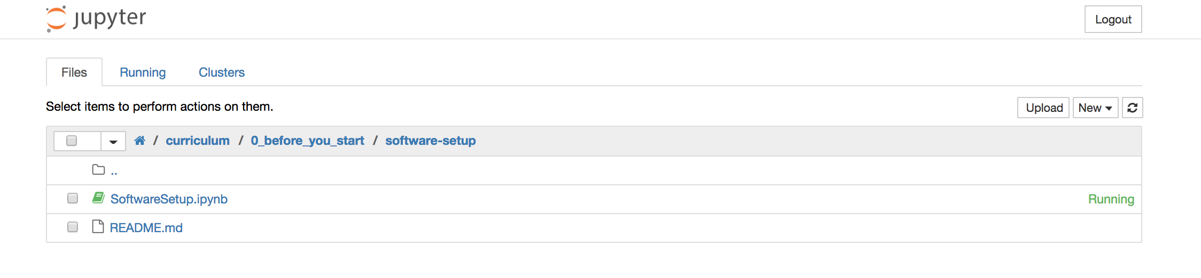Screen dimensions: 1201x278
Task: Refresh the notebook file list
Action: pyautogui.click(x=1132, y=108)
